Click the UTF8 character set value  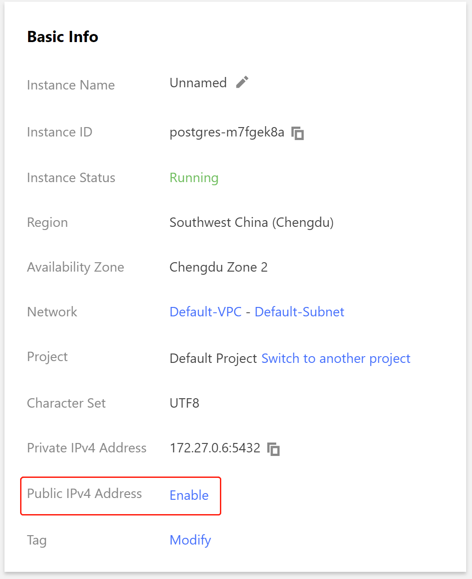[x=184, y=403]
